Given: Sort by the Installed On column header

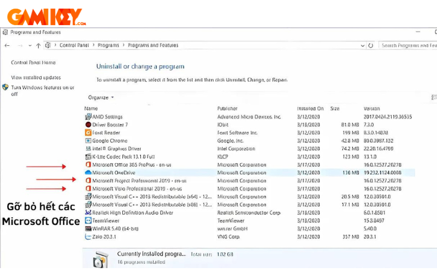Looking at the screenshot, I should pos(310,108).
